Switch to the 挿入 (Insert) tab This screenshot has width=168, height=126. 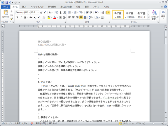coord(24,7)
